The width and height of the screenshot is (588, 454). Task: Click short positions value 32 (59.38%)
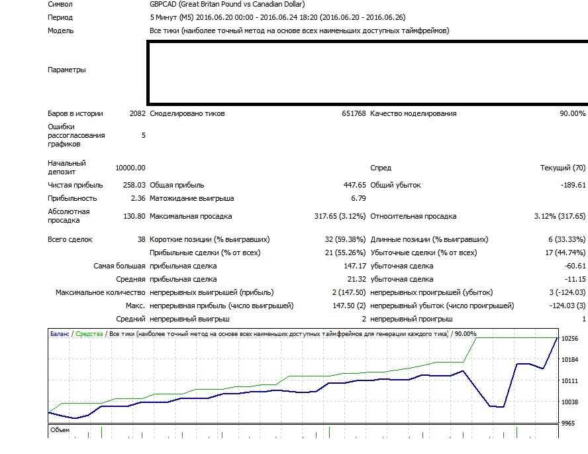pos(345,239)
